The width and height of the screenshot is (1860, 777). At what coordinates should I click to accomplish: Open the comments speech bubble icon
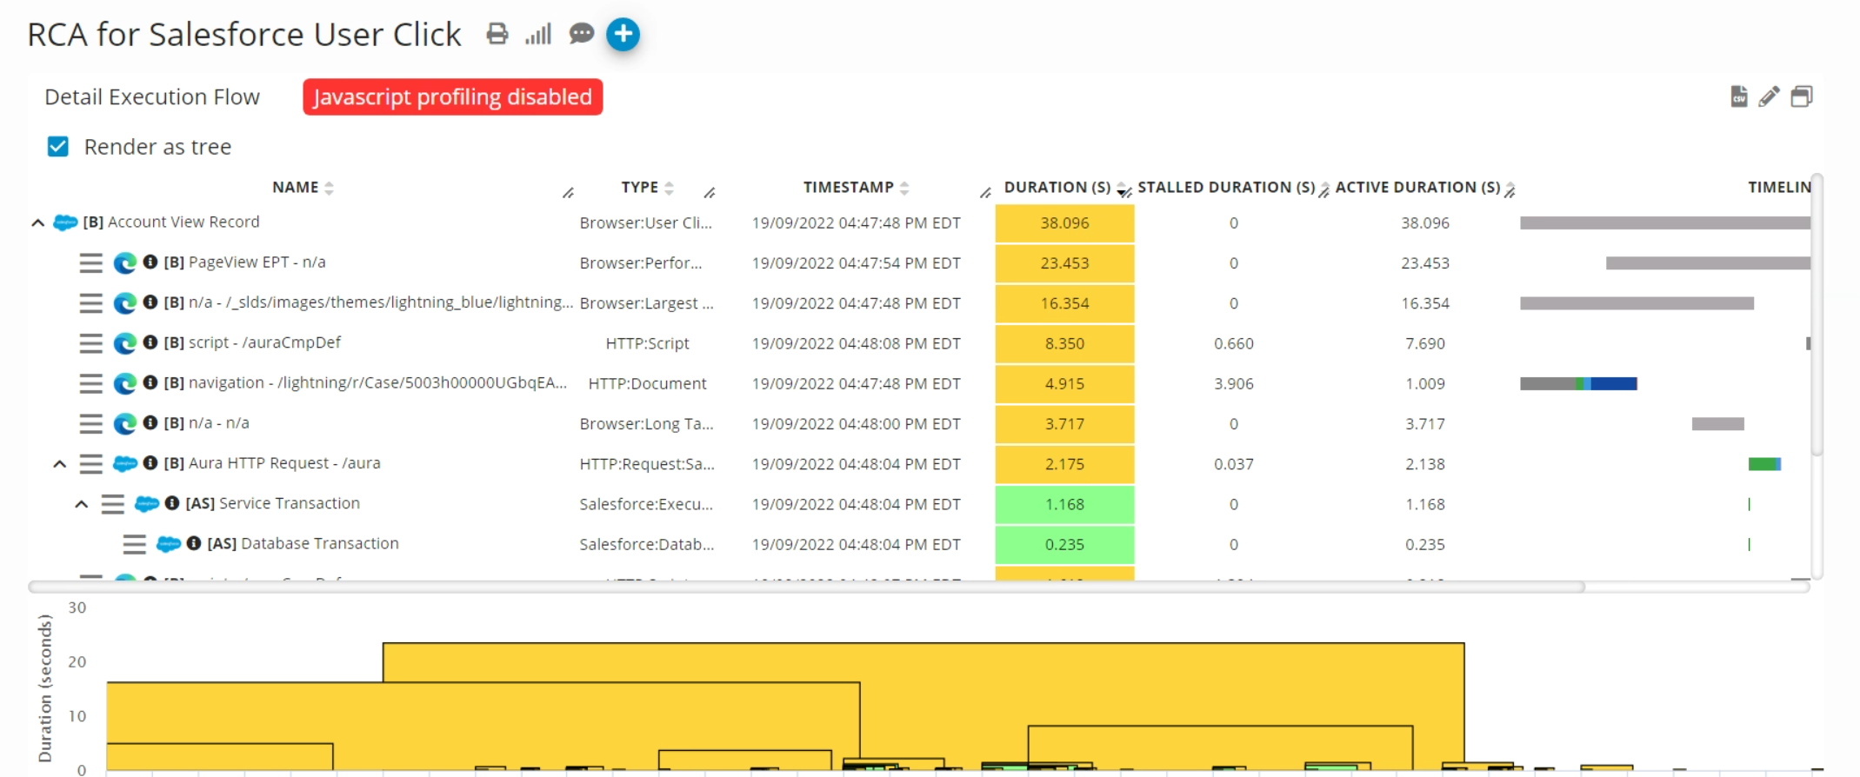click(x=581, y=34)
